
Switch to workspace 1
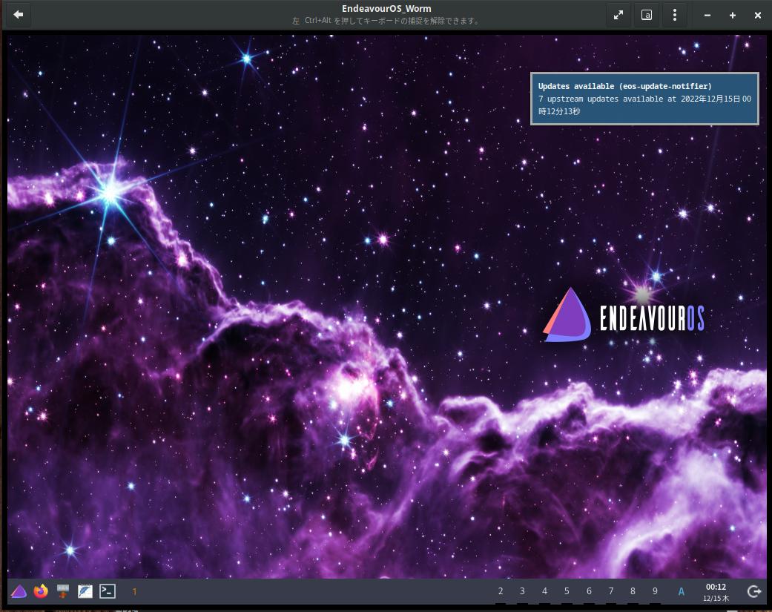coord(134,591)
